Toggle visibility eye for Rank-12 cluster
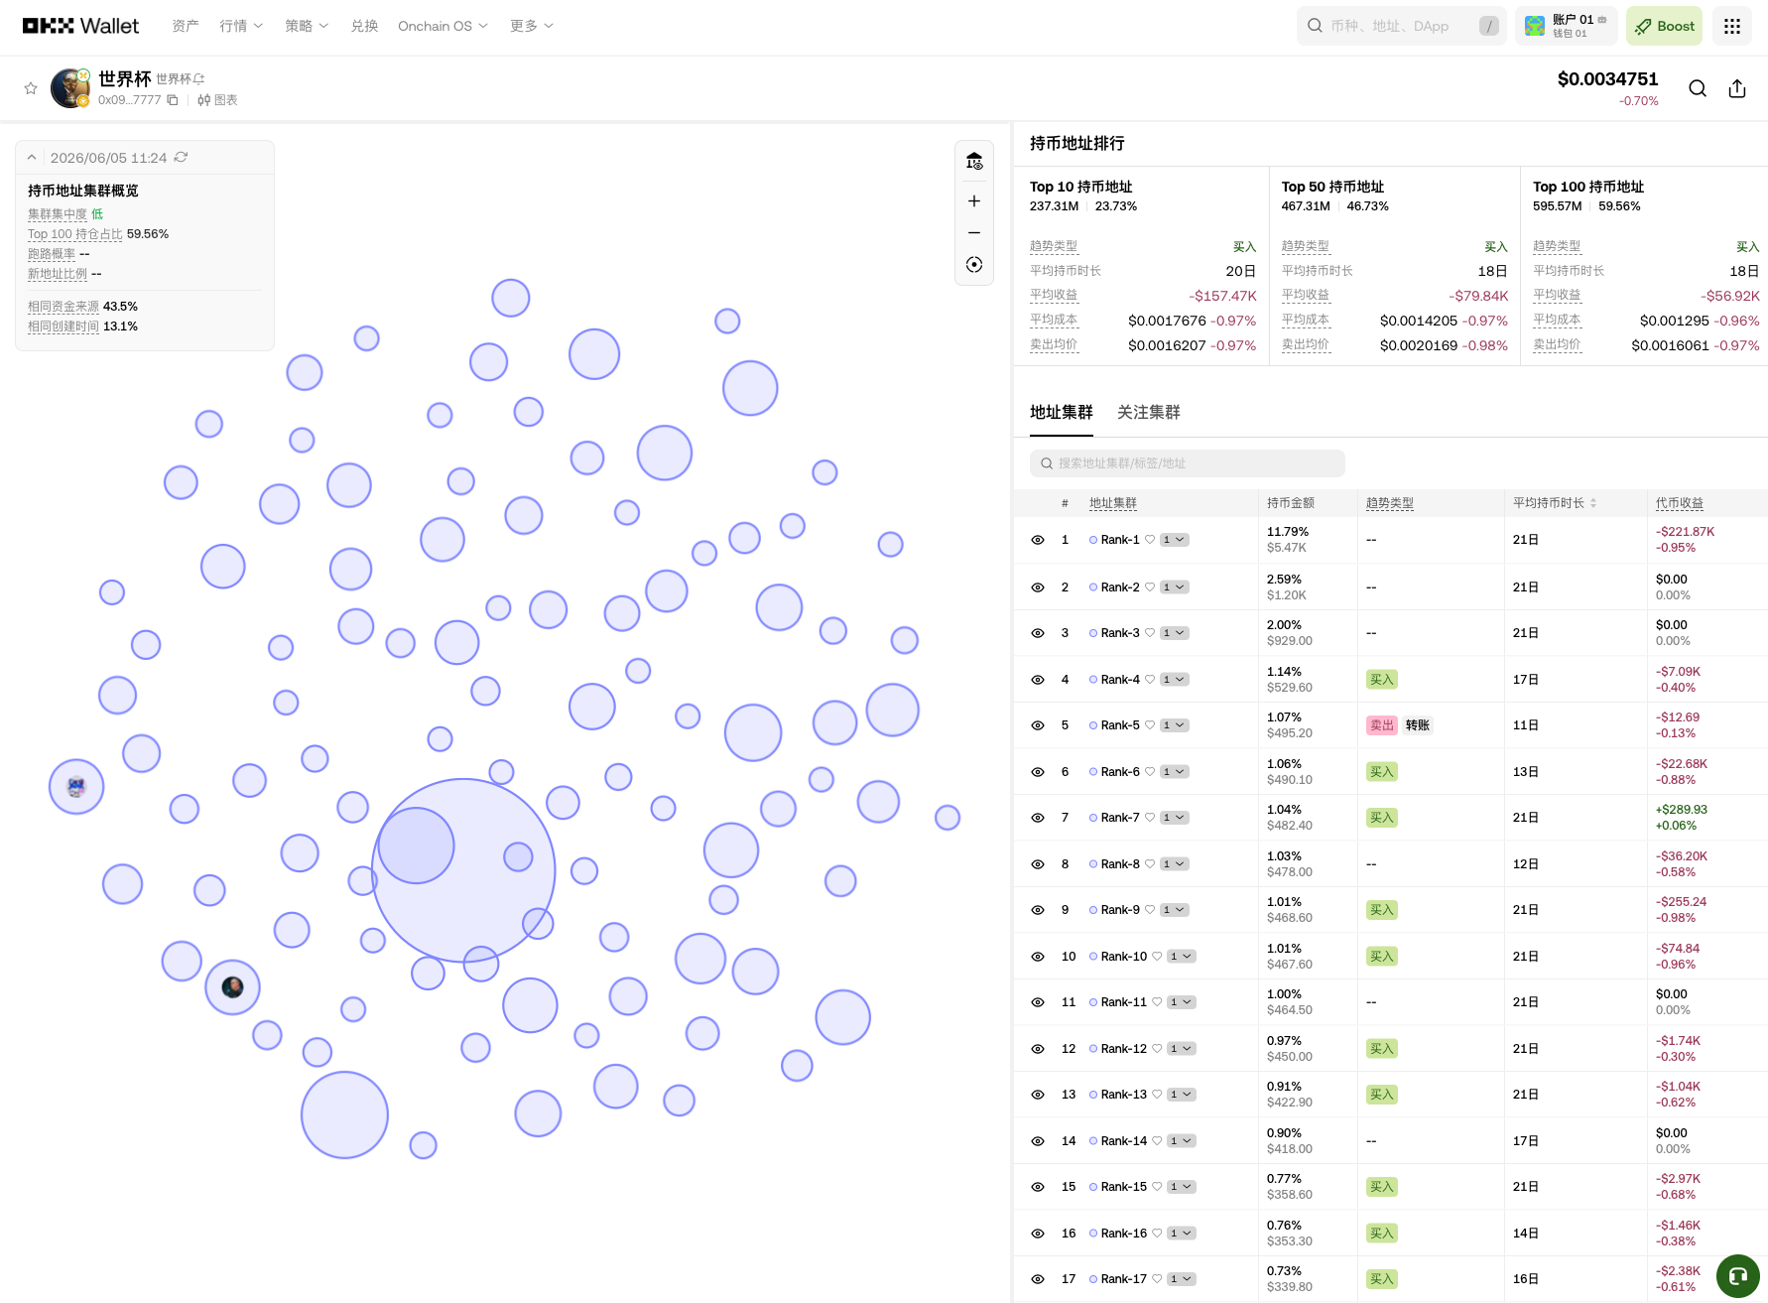The image size is (1768, 1303). point(1038,1049)
